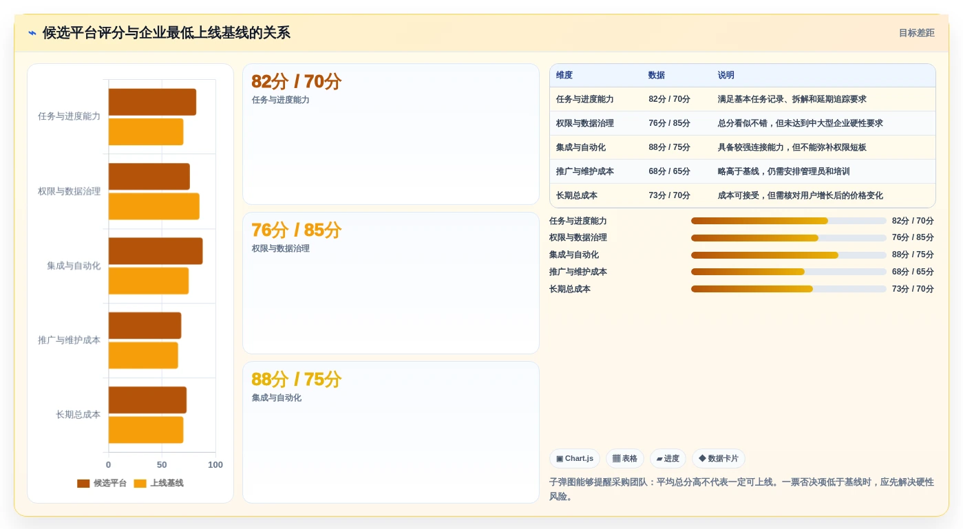This screenshot has width=963, height=529.
Task: Click table cell 任务与进度能力
Action: point(585,99)
